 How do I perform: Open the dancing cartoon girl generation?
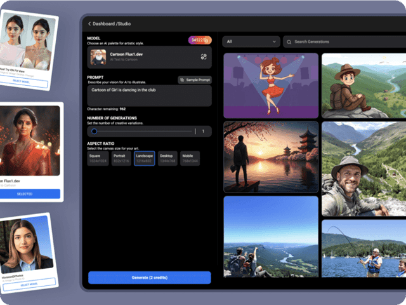point(271,86)
